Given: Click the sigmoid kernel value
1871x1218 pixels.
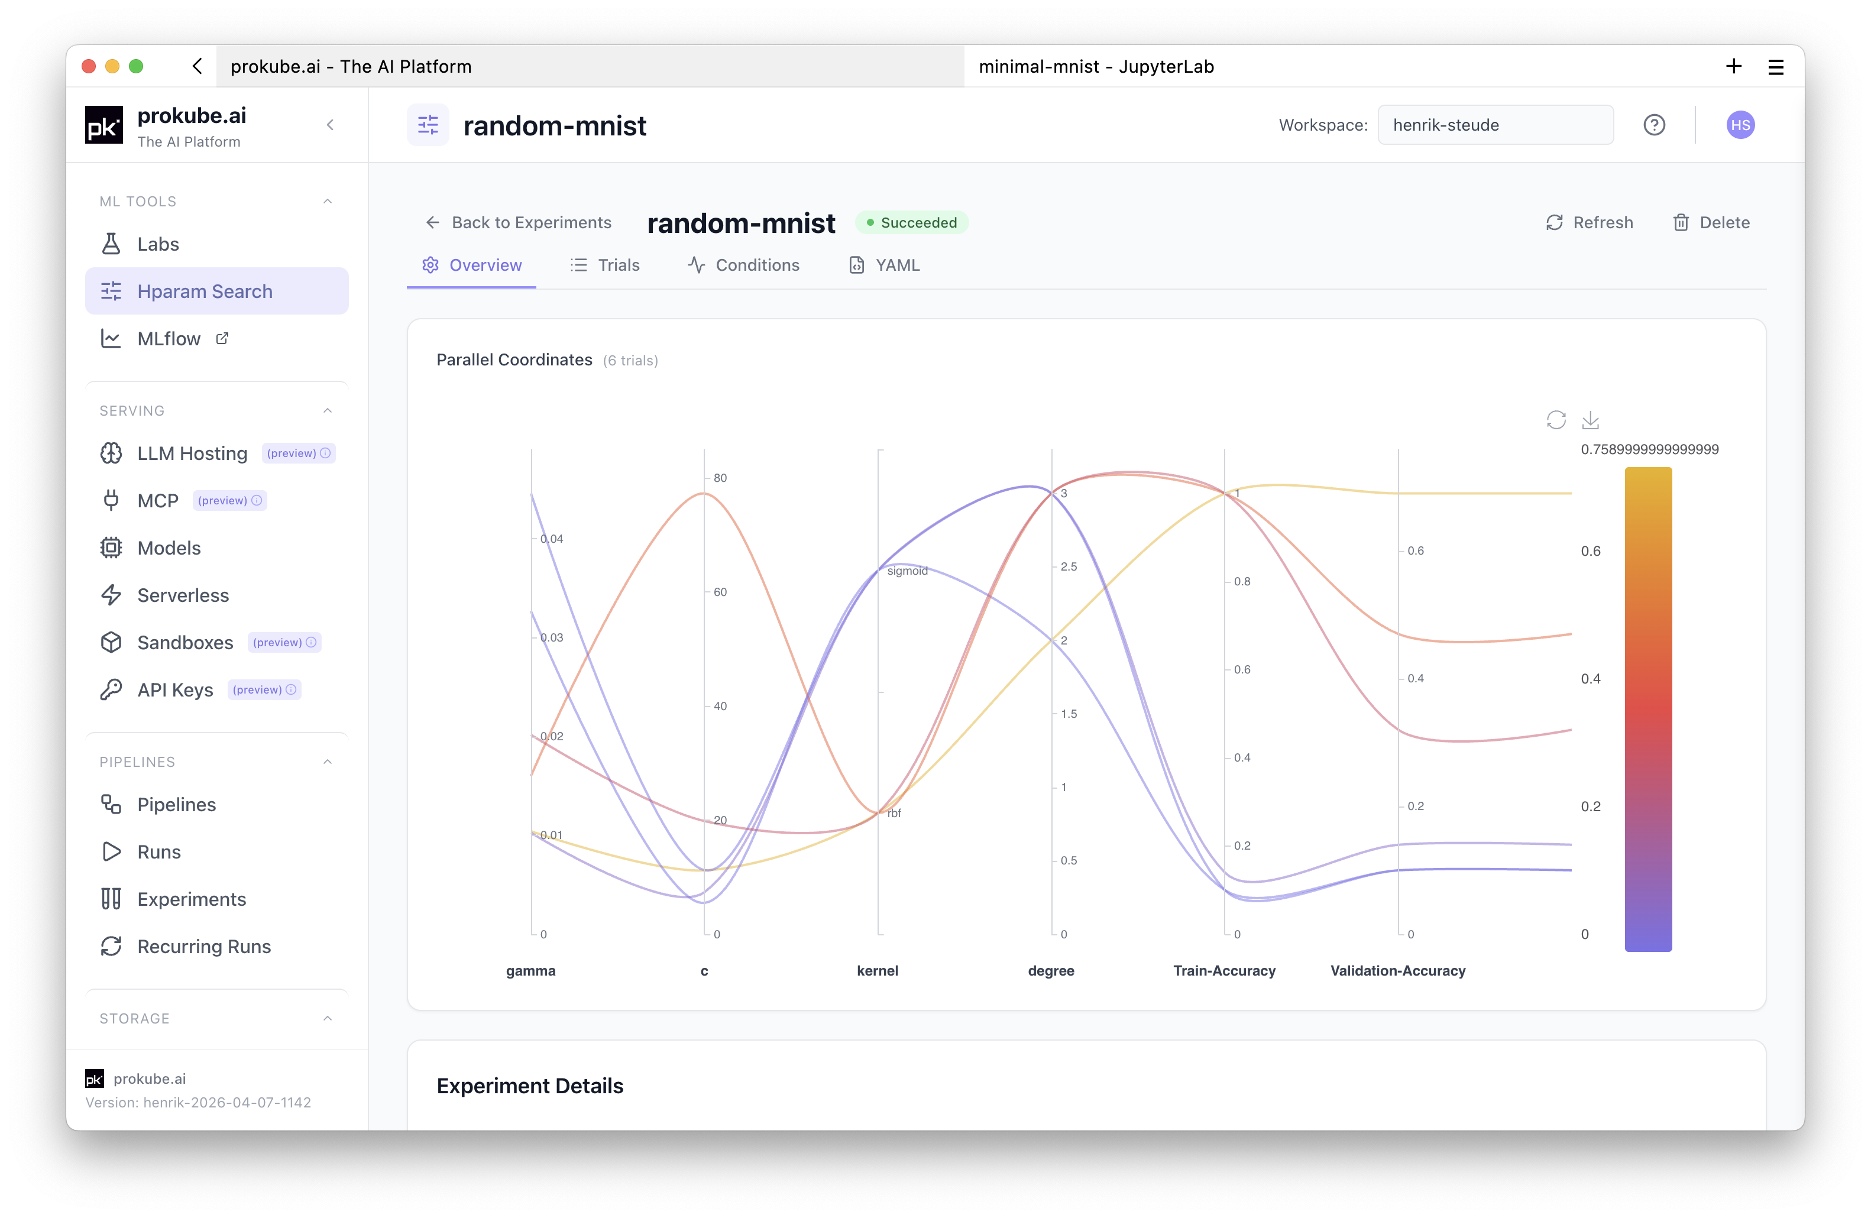Looking at the screenshot, I should click(907, 571).
